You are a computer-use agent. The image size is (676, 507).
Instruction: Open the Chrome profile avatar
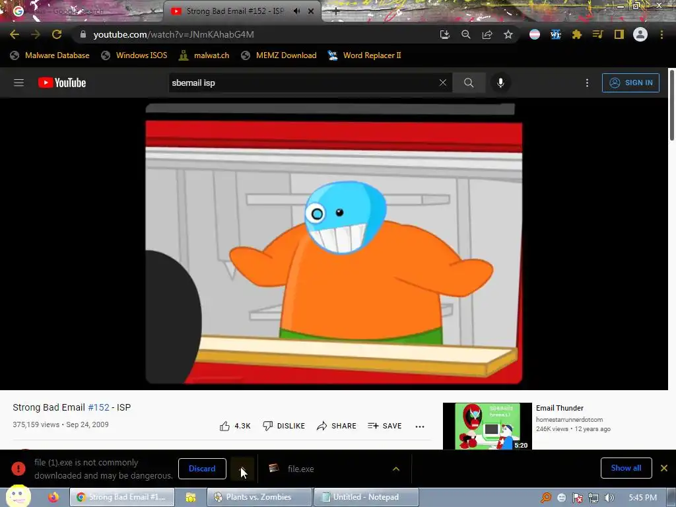point(640,34)
